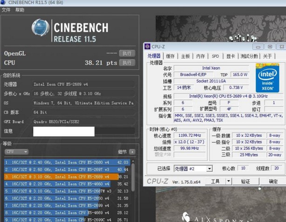Click the 名字 field Intel Xeon
This screenshot has width=286, height=222.
click(211, 68)
